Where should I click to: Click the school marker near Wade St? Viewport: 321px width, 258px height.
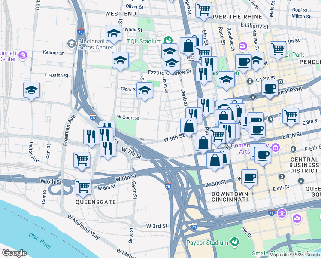click(x=114, y=34)
